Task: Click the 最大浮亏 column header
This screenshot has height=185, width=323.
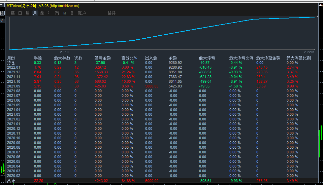Action: [x=207, y=58]
